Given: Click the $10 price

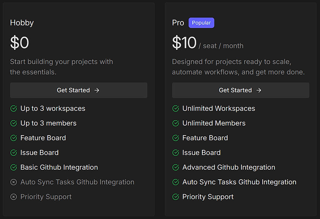Looking at the screenshot, I should [x=184, y=43].
